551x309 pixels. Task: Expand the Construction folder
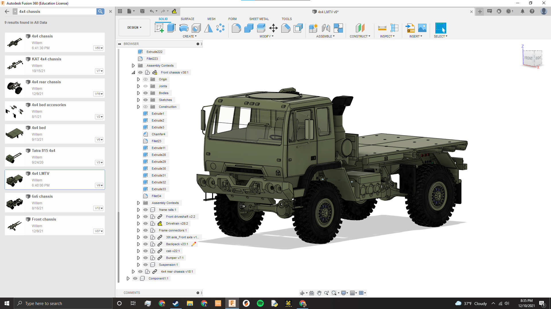click(x=138, y=107)
